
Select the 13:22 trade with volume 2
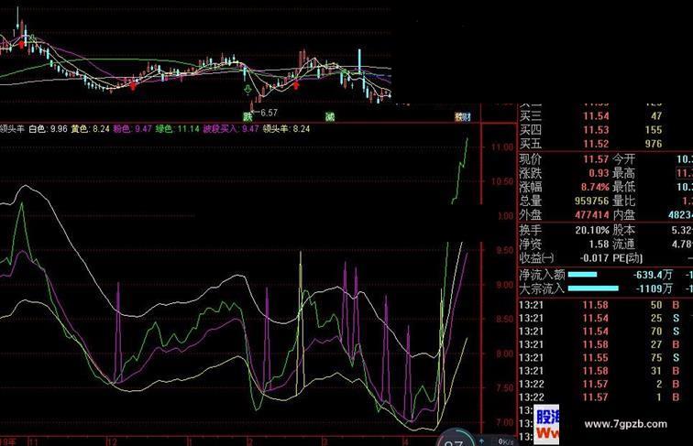[x=599, y=384]
